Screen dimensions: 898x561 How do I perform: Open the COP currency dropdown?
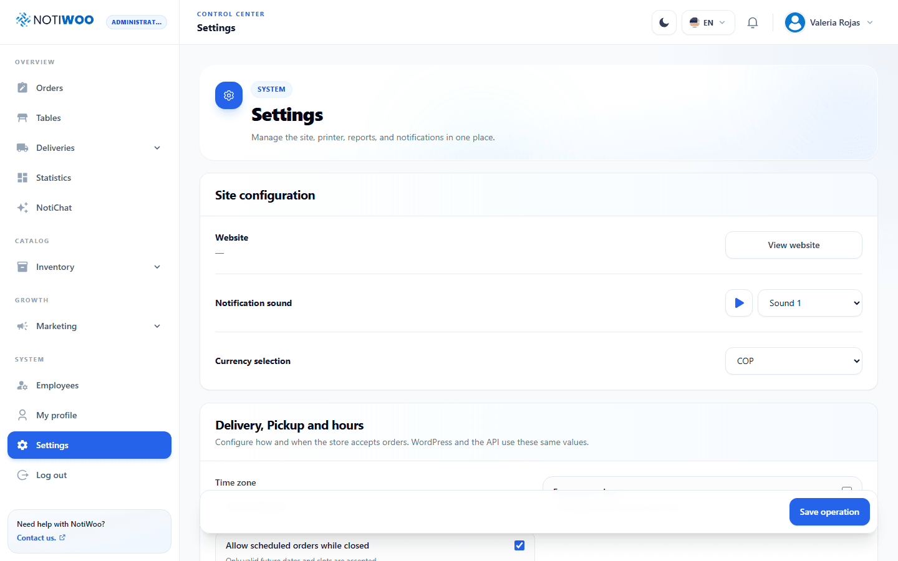pos(794,361)
